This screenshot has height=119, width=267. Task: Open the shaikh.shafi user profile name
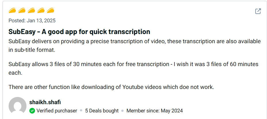coord(45,102)
